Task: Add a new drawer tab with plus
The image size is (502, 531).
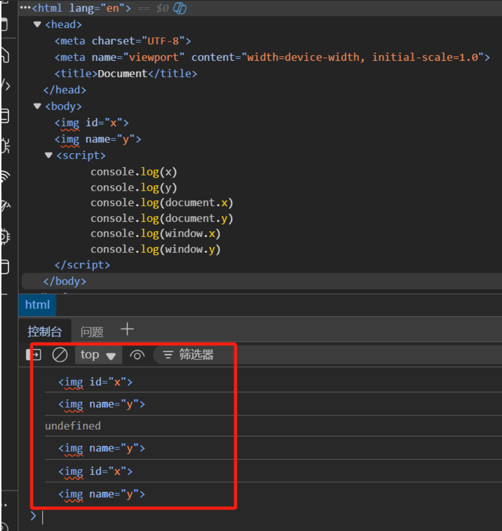Action: [x=127, y=329]
